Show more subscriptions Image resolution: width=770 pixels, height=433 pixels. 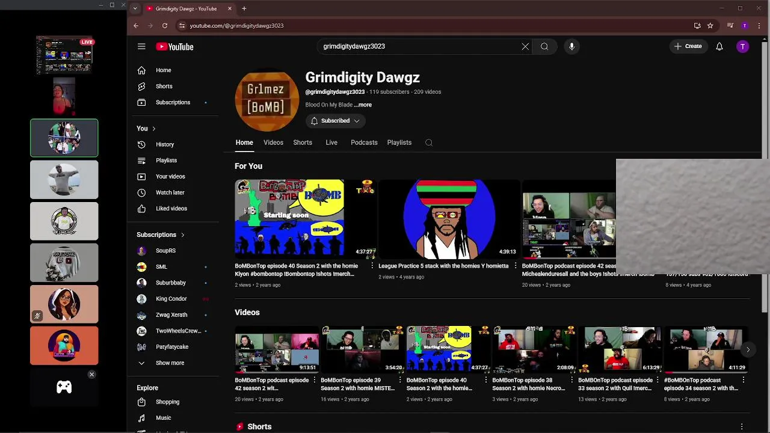click(x=174, y=363)
